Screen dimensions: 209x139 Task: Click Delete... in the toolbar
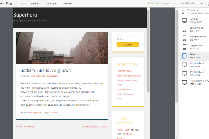[36, 3]
